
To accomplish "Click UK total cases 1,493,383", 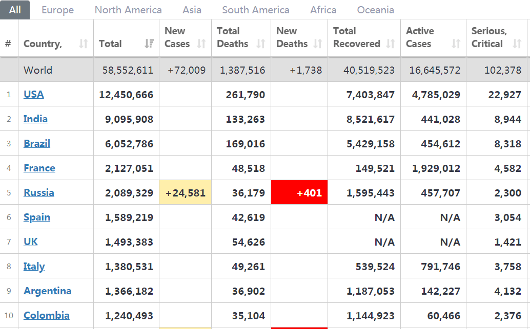I will [x=129, y=243].
